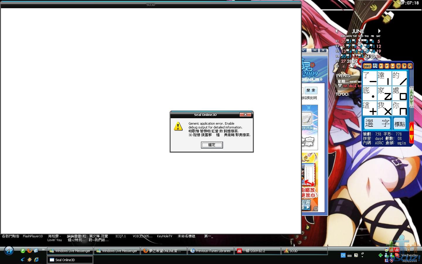Click the window-size icon in input panel
Viewport: 422px width, 264px height.
click(x=410, y=66)
